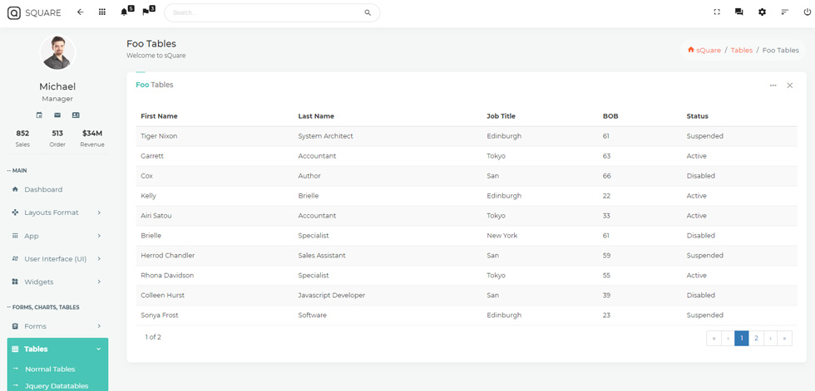Click the sQuare logo icon
Viewport: 815px width, 391px height.
(x=14, y=12)
